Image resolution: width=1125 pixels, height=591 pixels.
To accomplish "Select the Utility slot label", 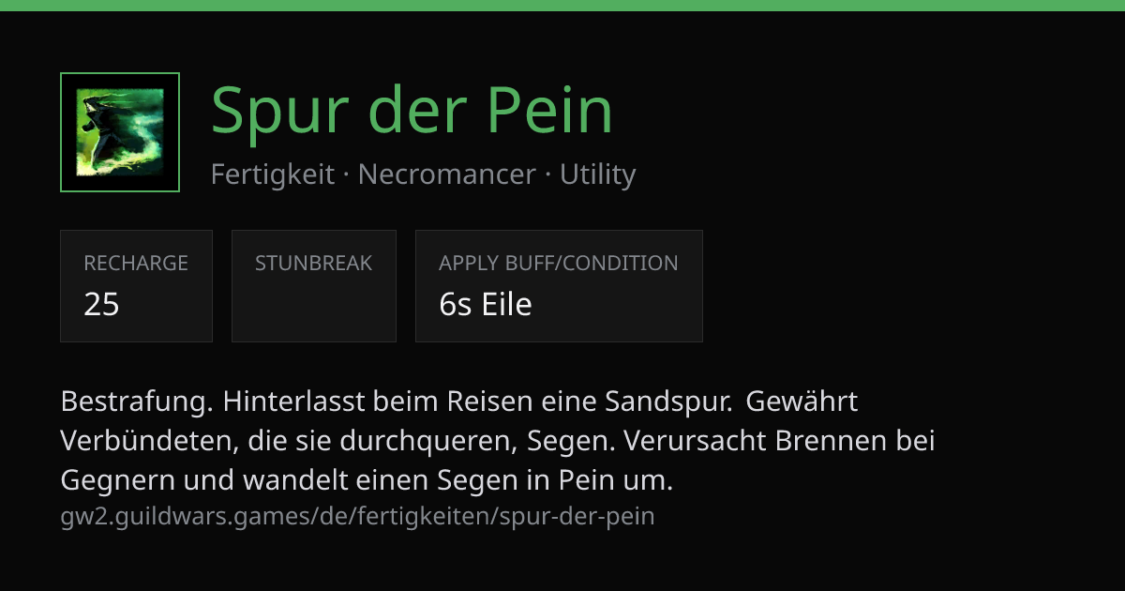I will click(x=598, y=174).
